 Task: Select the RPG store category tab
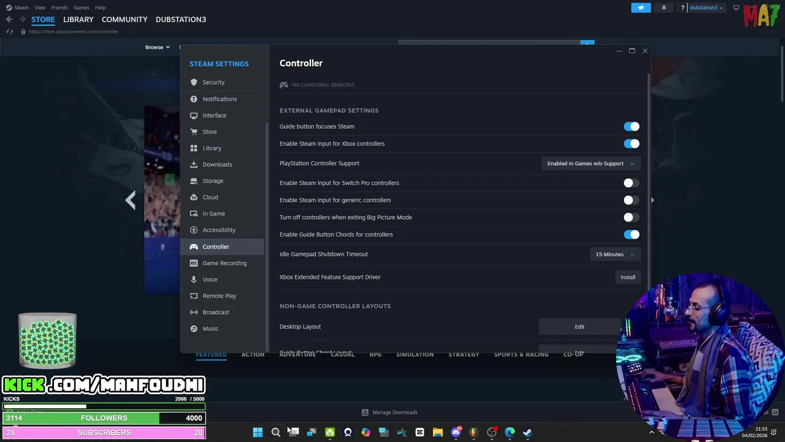(x=375, y=354)
